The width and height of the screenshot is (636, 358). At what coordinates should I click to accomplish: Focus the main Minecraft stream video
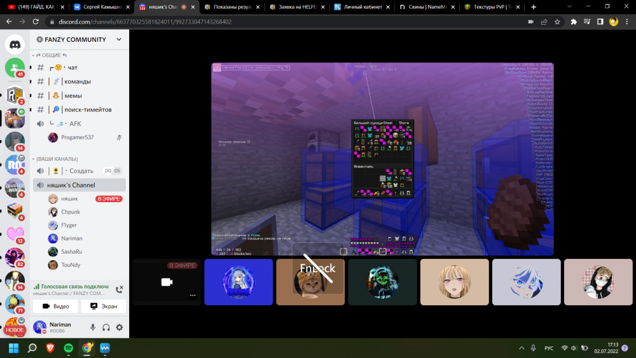(382, 159)
